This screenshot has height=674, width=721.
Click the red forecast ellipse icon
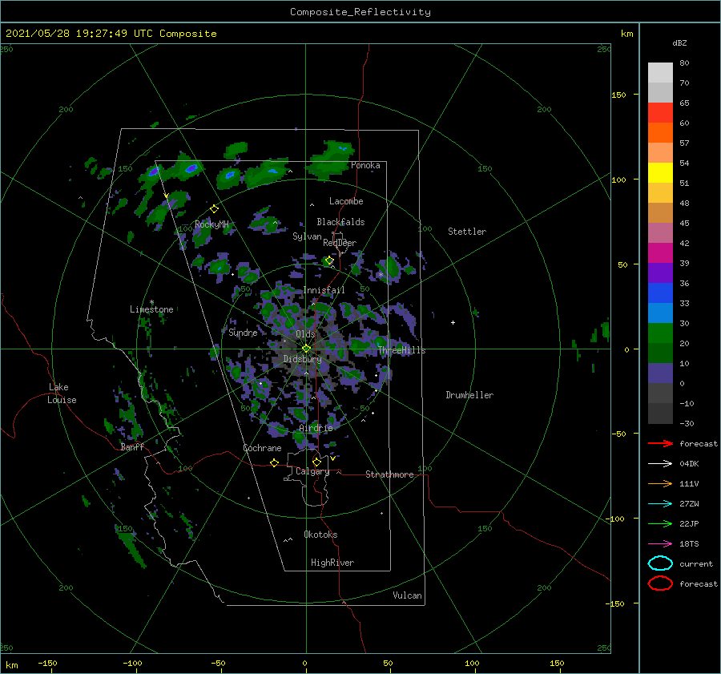click(x=660, y=583)
